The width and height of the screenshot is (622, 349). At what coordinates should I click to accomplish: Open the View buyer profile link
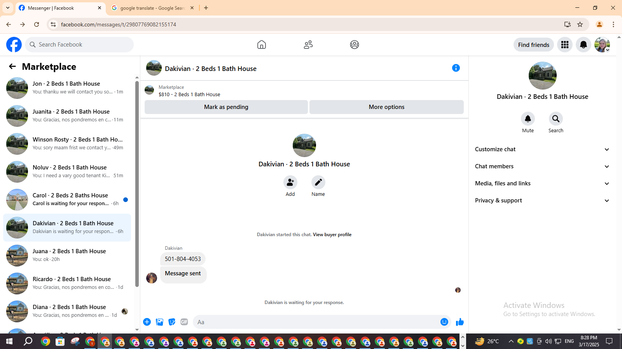pyautogui.click(x=332, y=235)
